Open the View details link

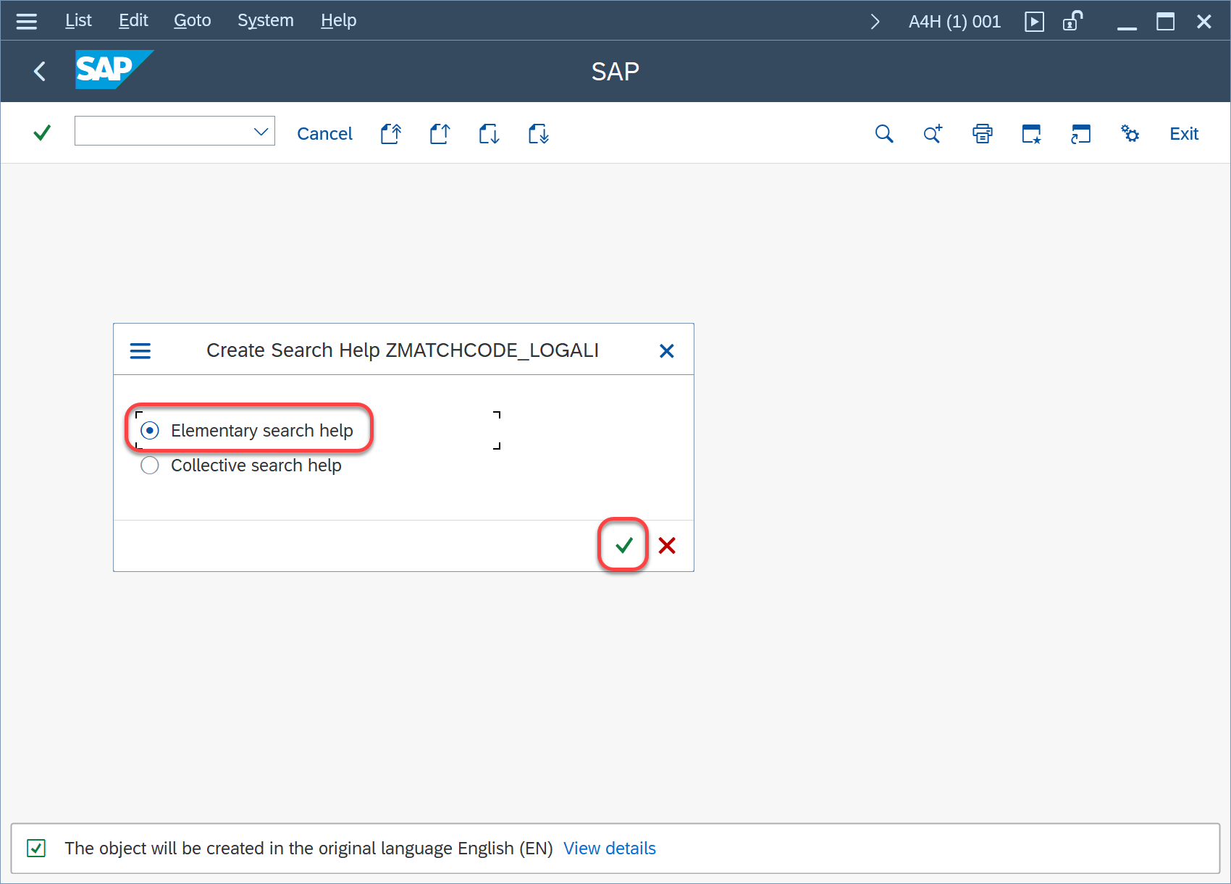609,848
